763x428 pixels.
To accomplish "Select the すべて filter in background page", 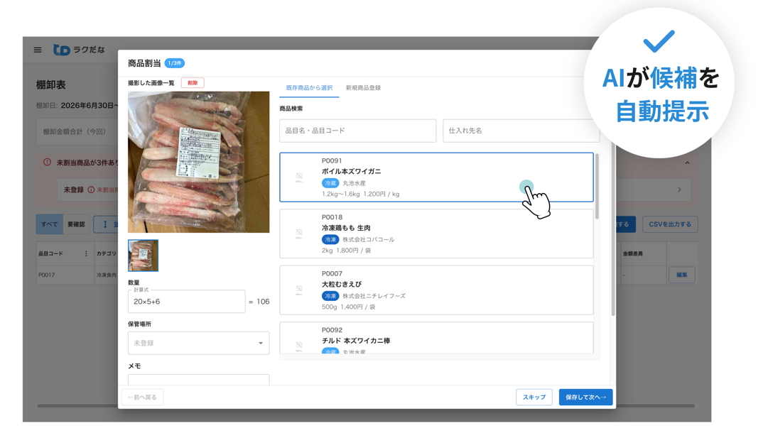I will point(49,224).
